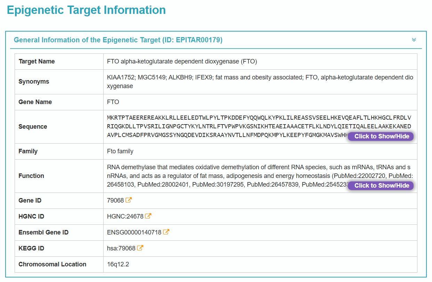Viewport: 432px width, 282px height.
Task: Toggle the Sequence Click to Show/Hide button
Action: 381,136
